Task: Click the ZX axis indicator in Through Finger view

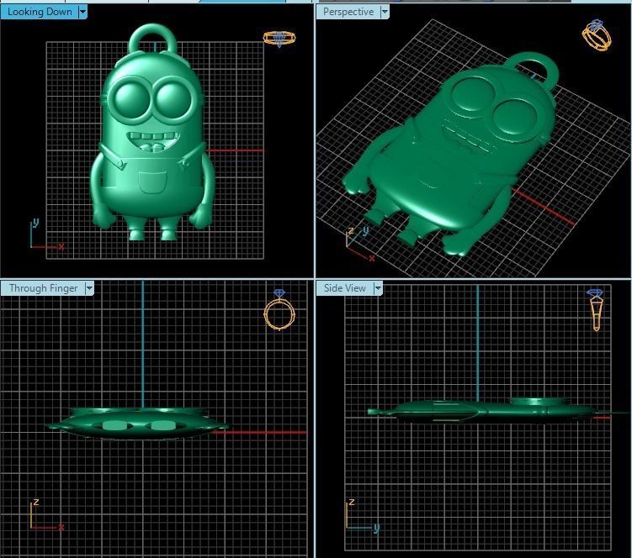Action: pyautogui.click(x=46, y=515)
